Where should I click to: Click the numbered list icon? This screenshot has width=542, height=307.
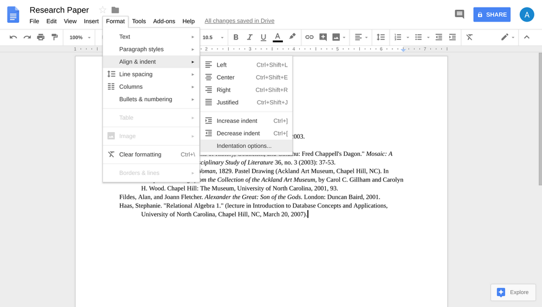tap(398, 37)
